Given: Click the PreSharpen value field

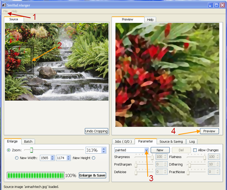Looking at the screenshot, I should (x=159, y=164).
